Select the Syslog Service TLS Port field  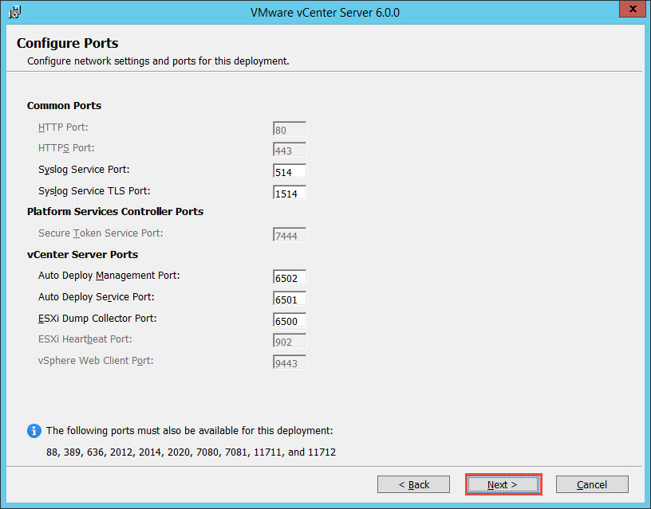[288, 192]
